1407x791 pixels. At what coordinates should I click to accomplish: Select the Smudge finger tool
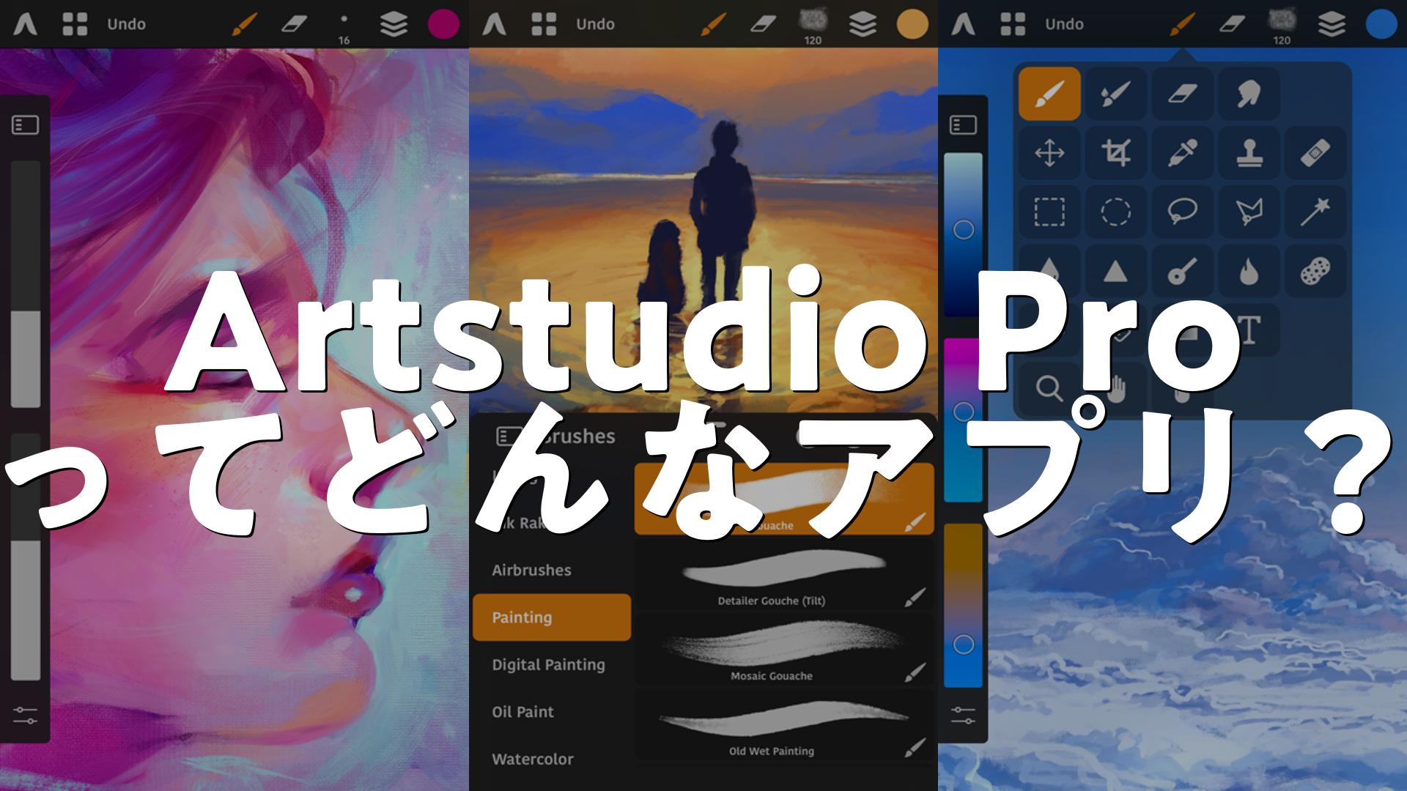[x=1249, y=94]
